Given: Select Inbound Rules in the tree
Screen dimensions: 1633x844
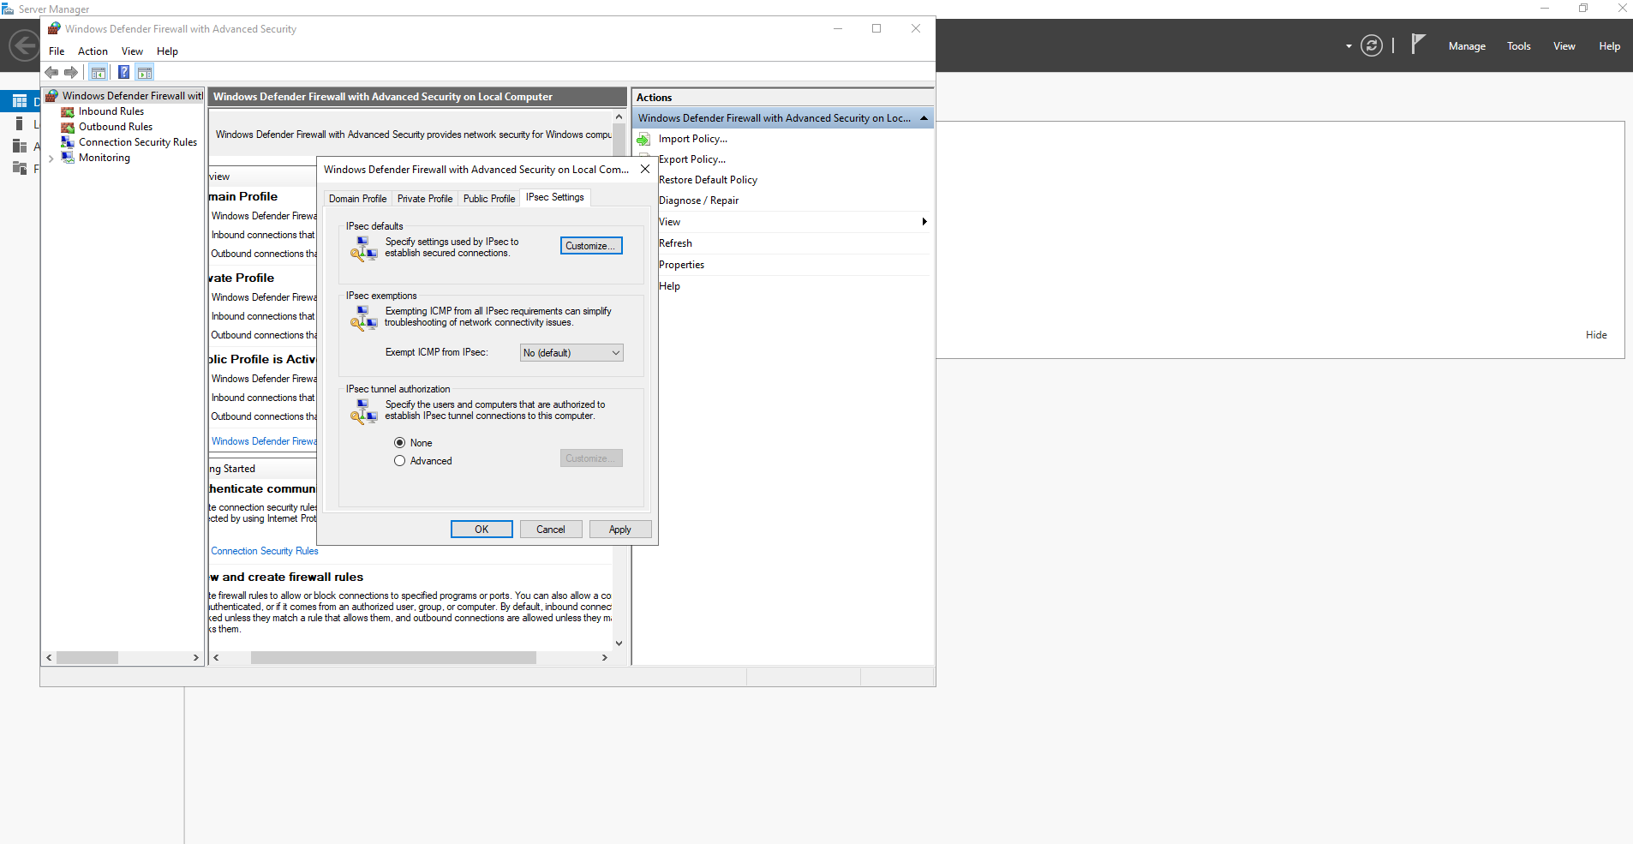Looking at the screenshot, I should [111, 111].
